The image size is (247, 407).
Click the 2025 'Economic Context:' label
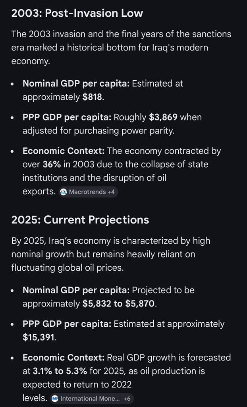click(64, 358)
